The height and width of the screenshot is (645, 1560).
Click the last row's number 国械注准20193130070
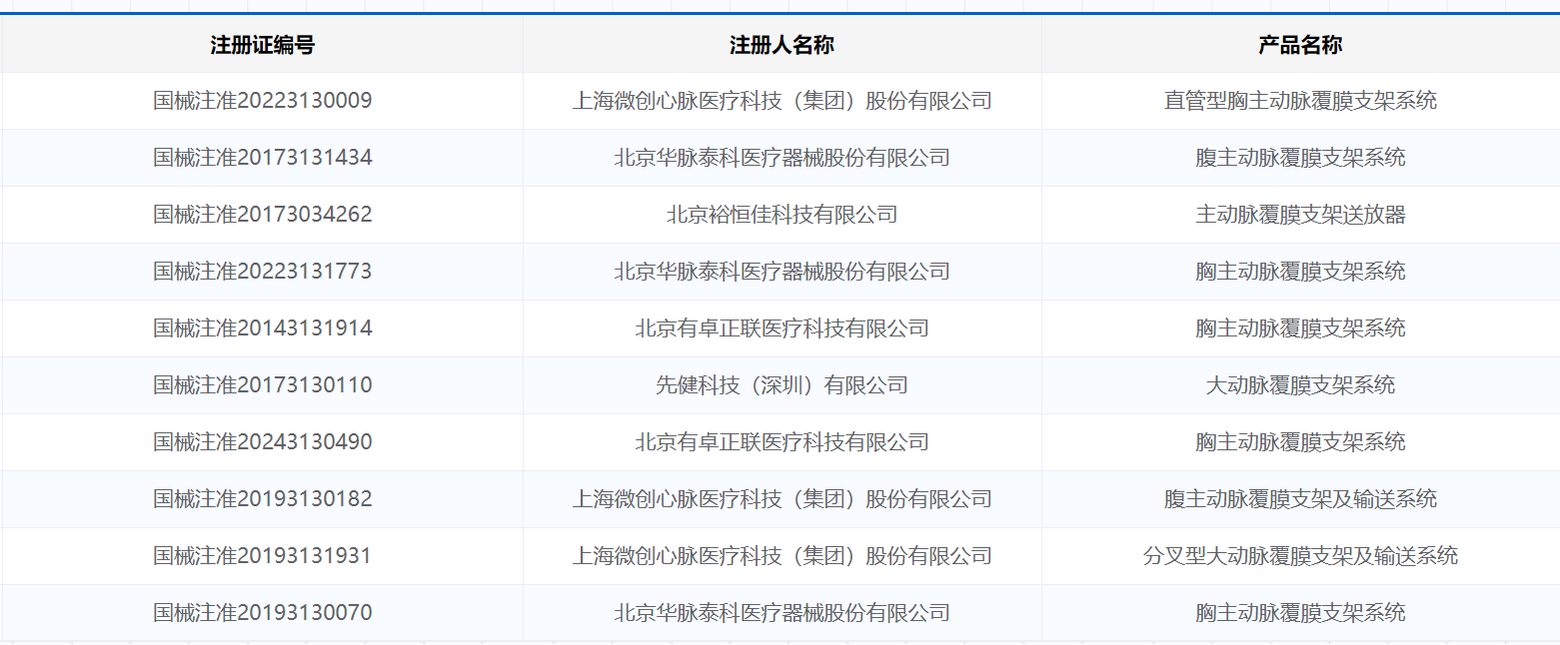[262, 613]
